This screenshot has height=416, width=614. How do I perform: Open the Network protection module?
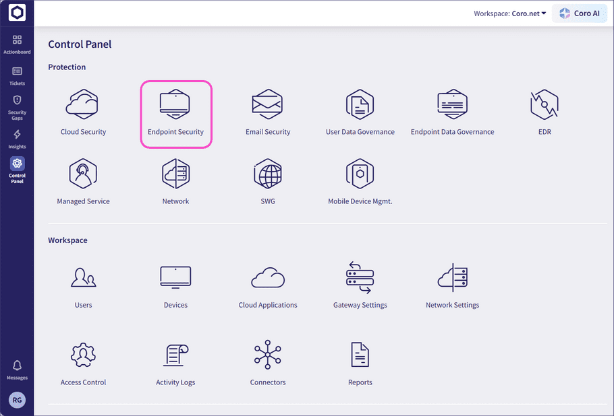pyautogui.click(x=175, y=180)
